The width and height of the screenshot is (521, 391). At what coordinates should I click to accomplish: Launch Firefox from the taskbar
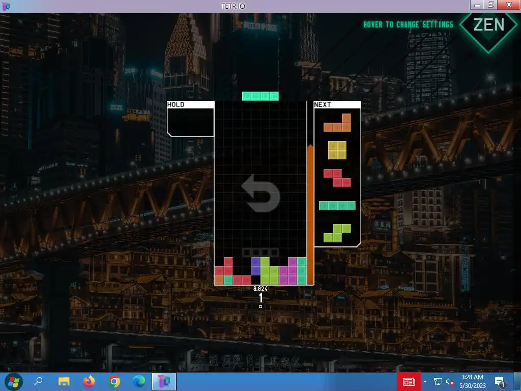click(x=89, y=382)
